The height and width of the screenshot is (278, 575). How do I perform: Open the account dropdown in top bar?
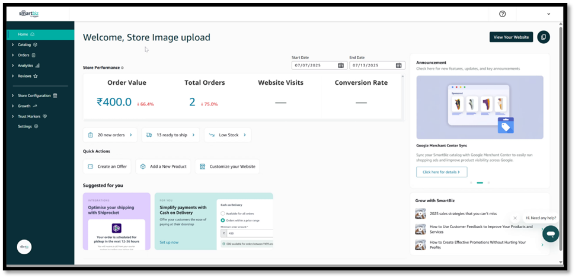(548, 14)
